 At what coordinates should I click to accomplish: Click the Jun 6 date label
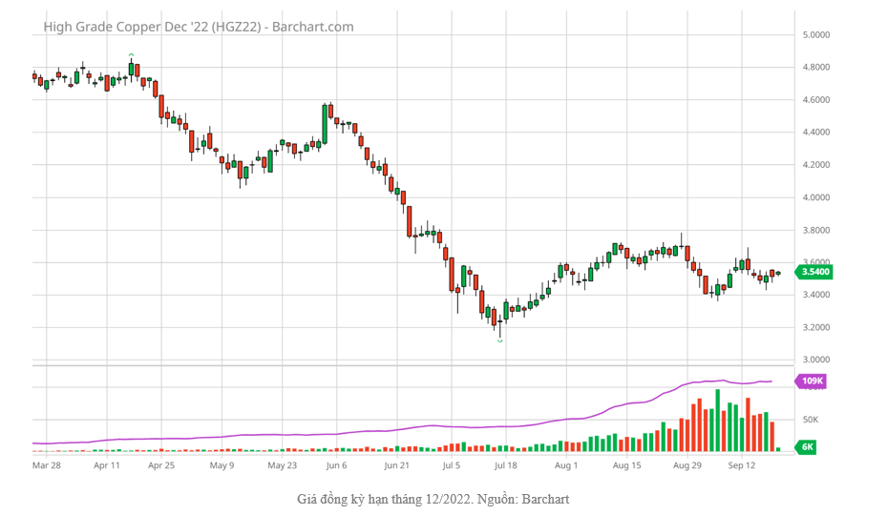pos(337,465)
